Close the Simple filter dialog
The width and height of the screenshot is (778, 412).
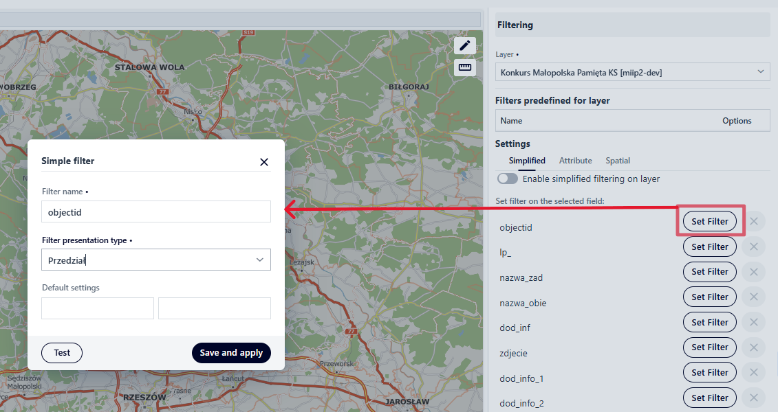click(263, 162)
